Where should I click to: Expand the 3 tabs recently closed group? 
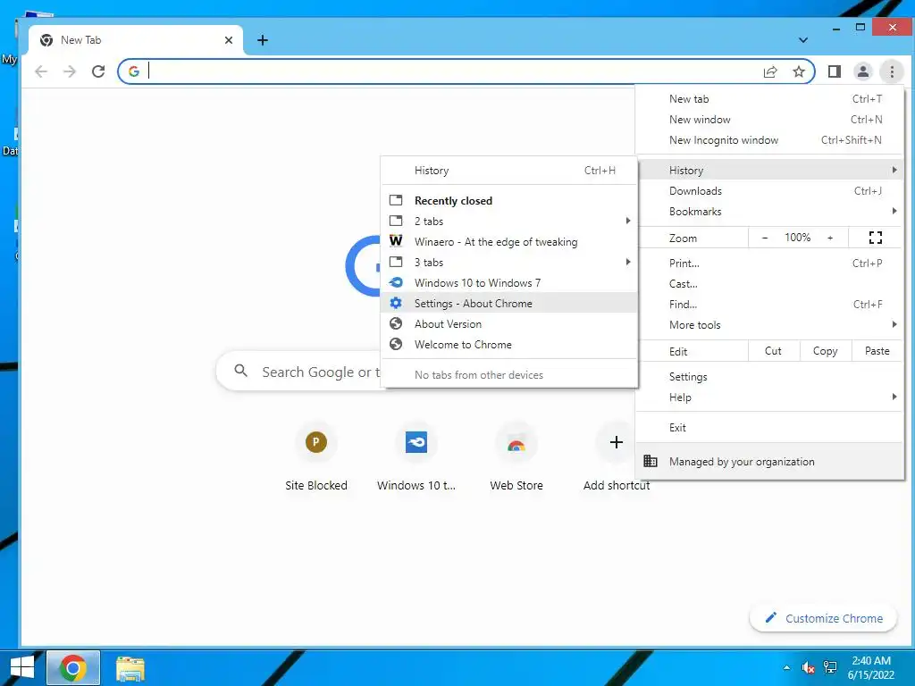pos(508,262)
